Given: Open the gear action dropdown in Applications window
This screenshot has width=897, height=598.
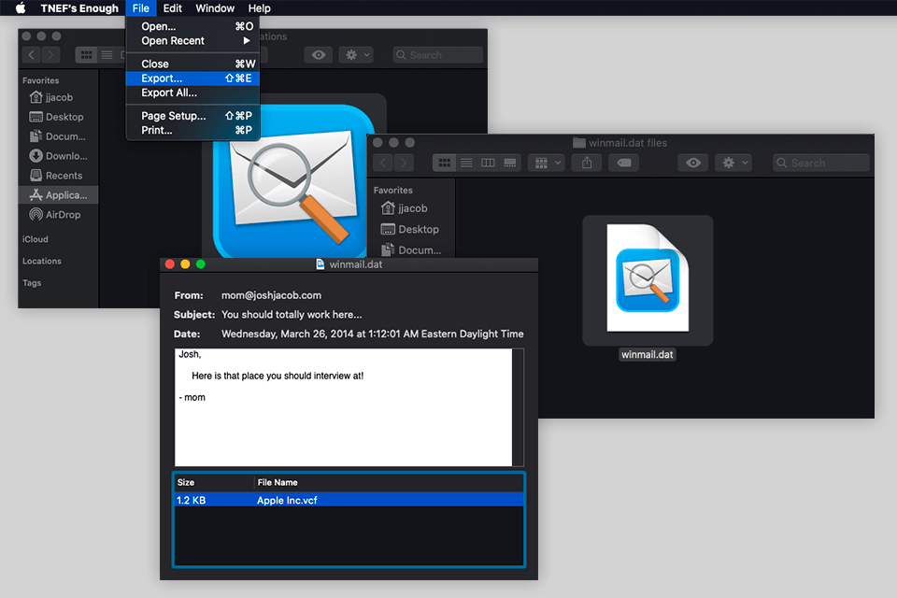Looking at the screenshot, I should point(356,55).
